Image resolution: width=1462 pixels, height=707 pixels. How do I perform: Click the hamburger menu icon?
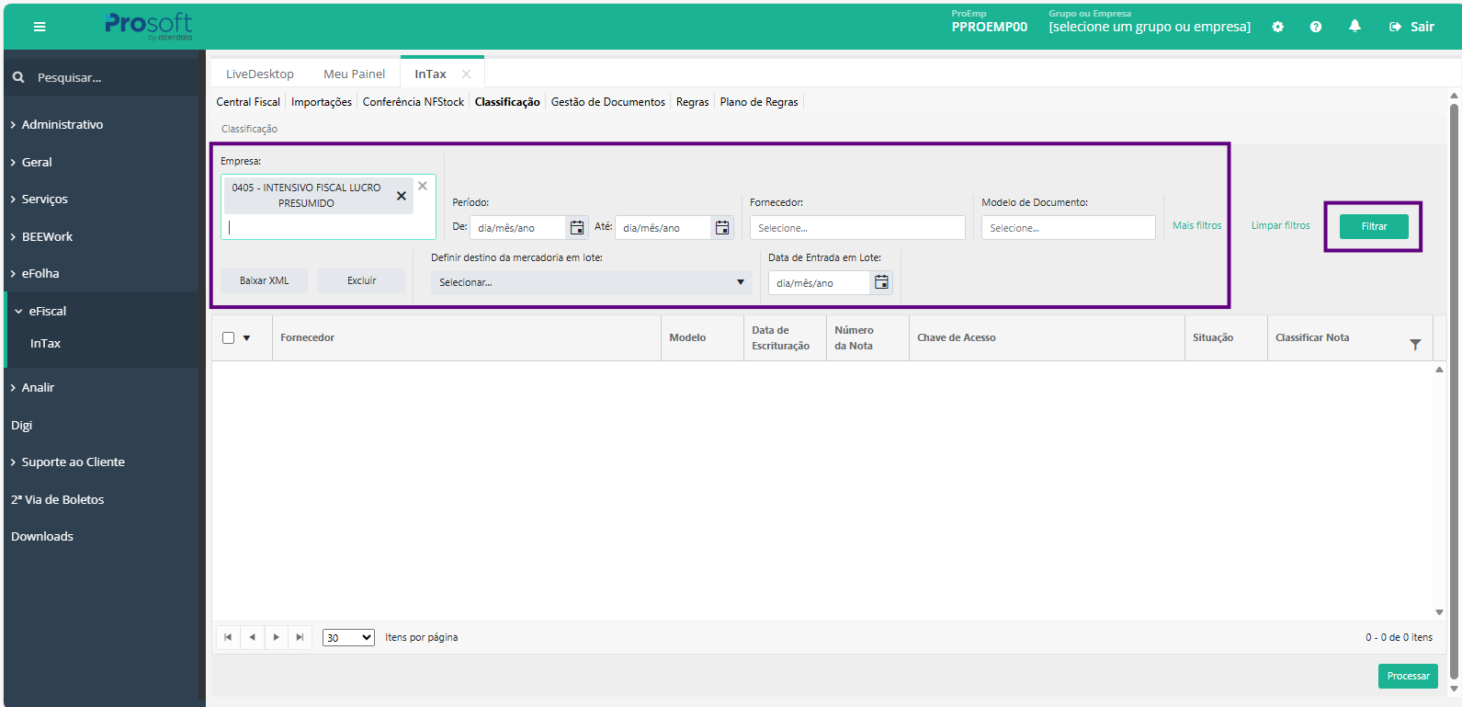40,27
